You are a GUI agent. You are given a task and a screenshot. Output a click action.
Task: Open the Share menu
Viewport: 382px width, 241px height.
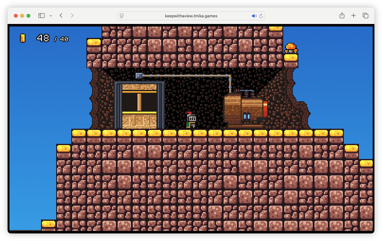pyautogui.click(x=342, y=15)
